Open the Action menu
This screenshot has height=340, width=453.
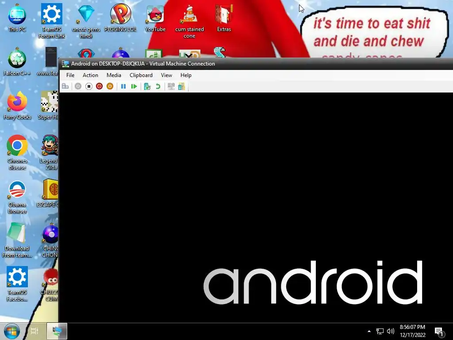[90, 75]
